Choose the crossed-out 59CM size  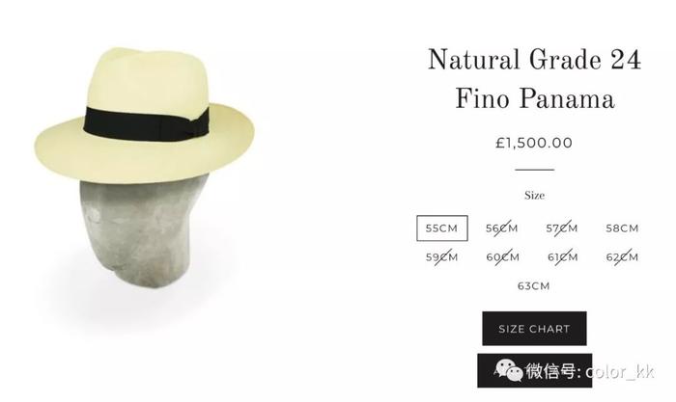coord(441,257)
